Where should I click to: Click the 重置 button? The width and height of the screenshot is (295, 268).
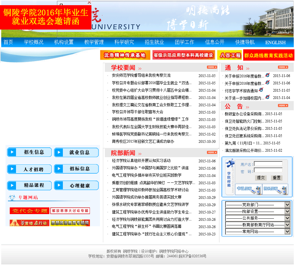(277, 178)
